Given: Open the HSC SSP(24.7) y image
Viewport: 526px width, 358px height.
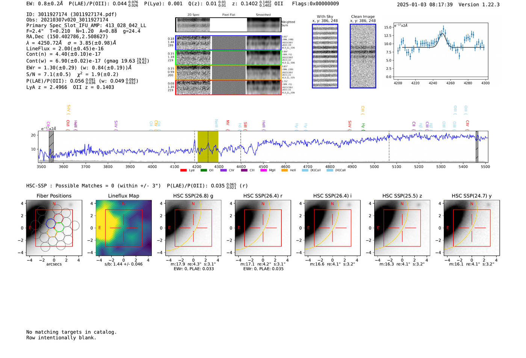Looking at the screenshot, I should coord(472,228).
